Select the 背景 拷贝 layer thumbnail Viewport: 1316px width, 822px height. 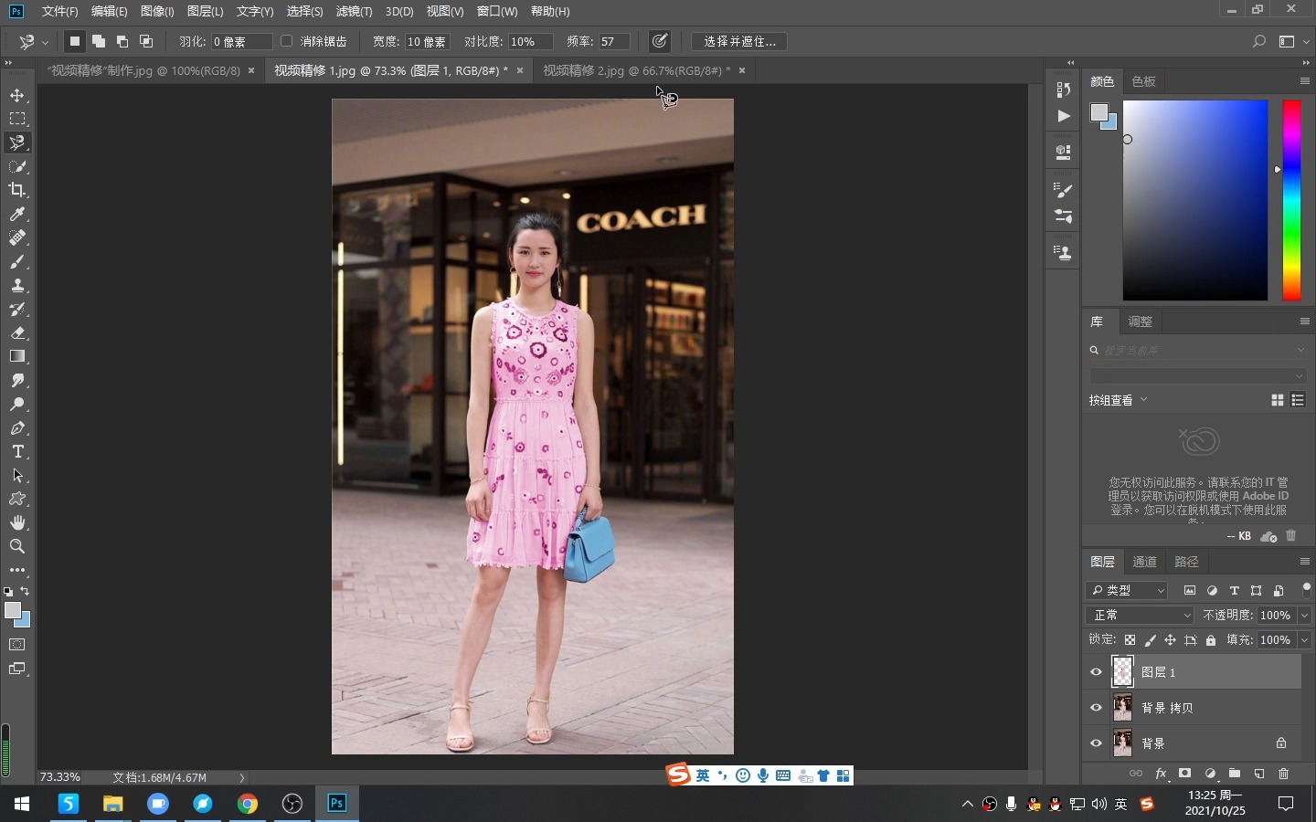click(x=1122, y=708)
